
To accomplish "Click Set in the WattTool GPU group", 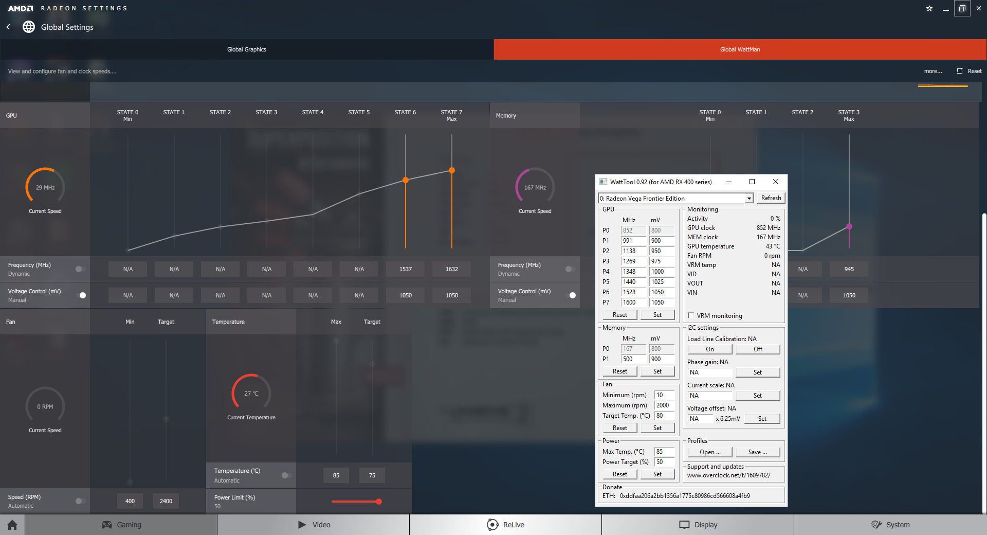I will click(657, 315).
